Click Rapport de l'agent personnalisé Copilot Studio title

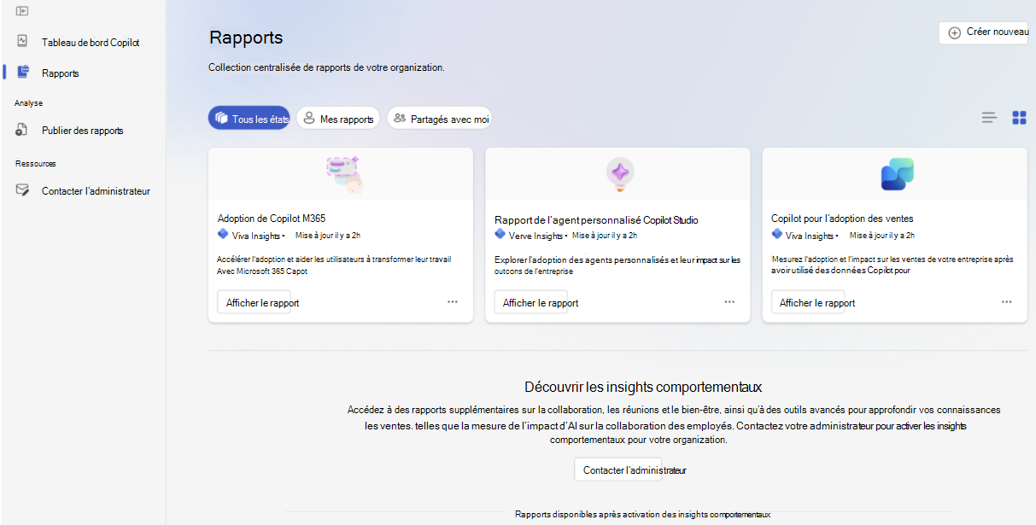(596, 219)
